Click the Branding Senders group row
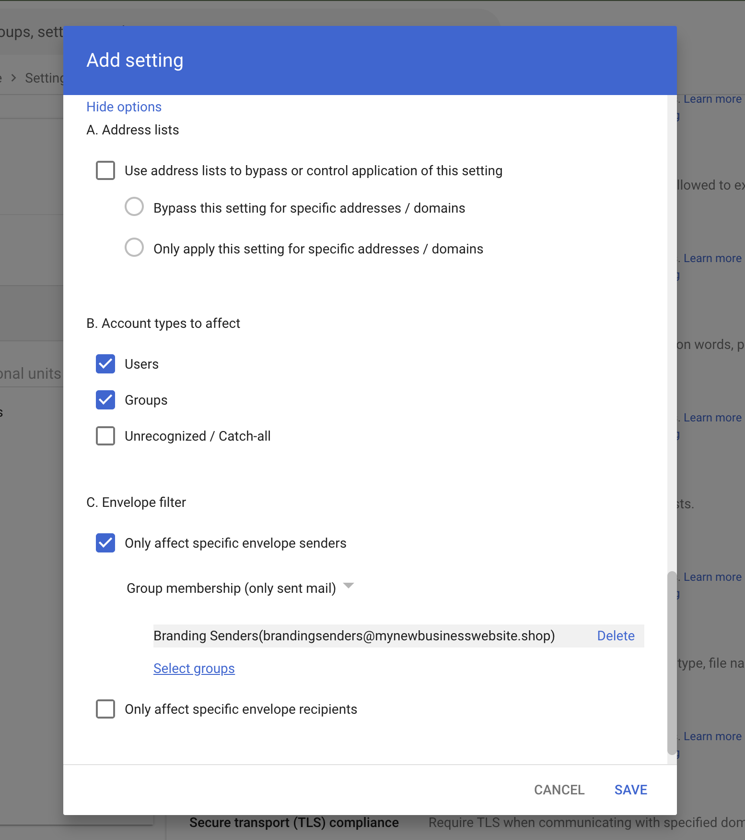Screen dimensions: 745x840 354,636
